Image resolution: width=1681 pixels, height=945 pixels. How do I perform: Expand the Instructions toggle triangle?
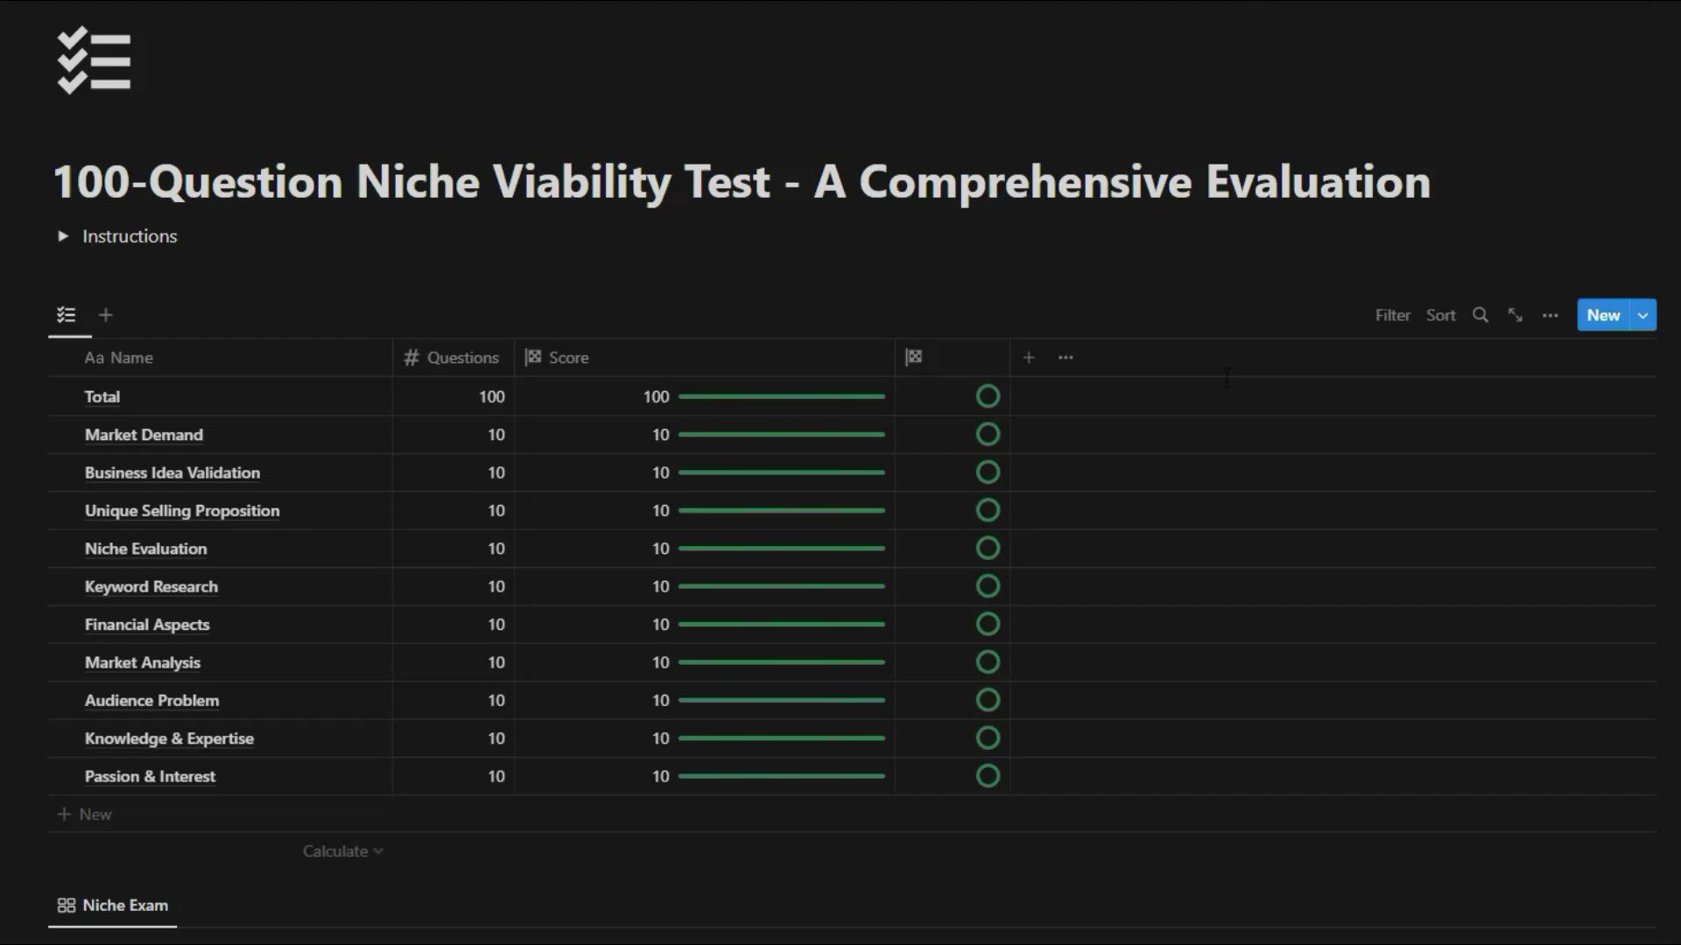[x=63, y=236]
